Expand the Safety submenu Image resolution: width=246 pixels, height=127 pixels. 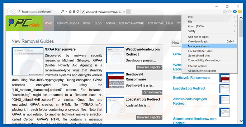[209, 31]
